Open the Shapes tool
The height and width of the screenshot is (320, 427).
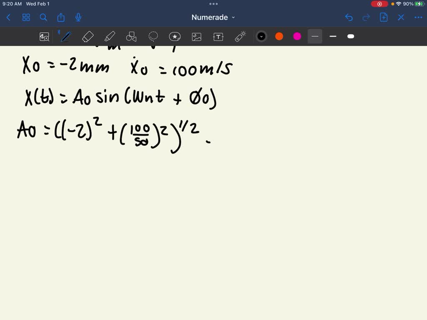point(131,37)
